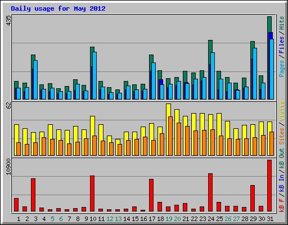Click day 24 on the x-axis
Image resolution: width=288 pixels, height=225 pixels.
[211, 219]
